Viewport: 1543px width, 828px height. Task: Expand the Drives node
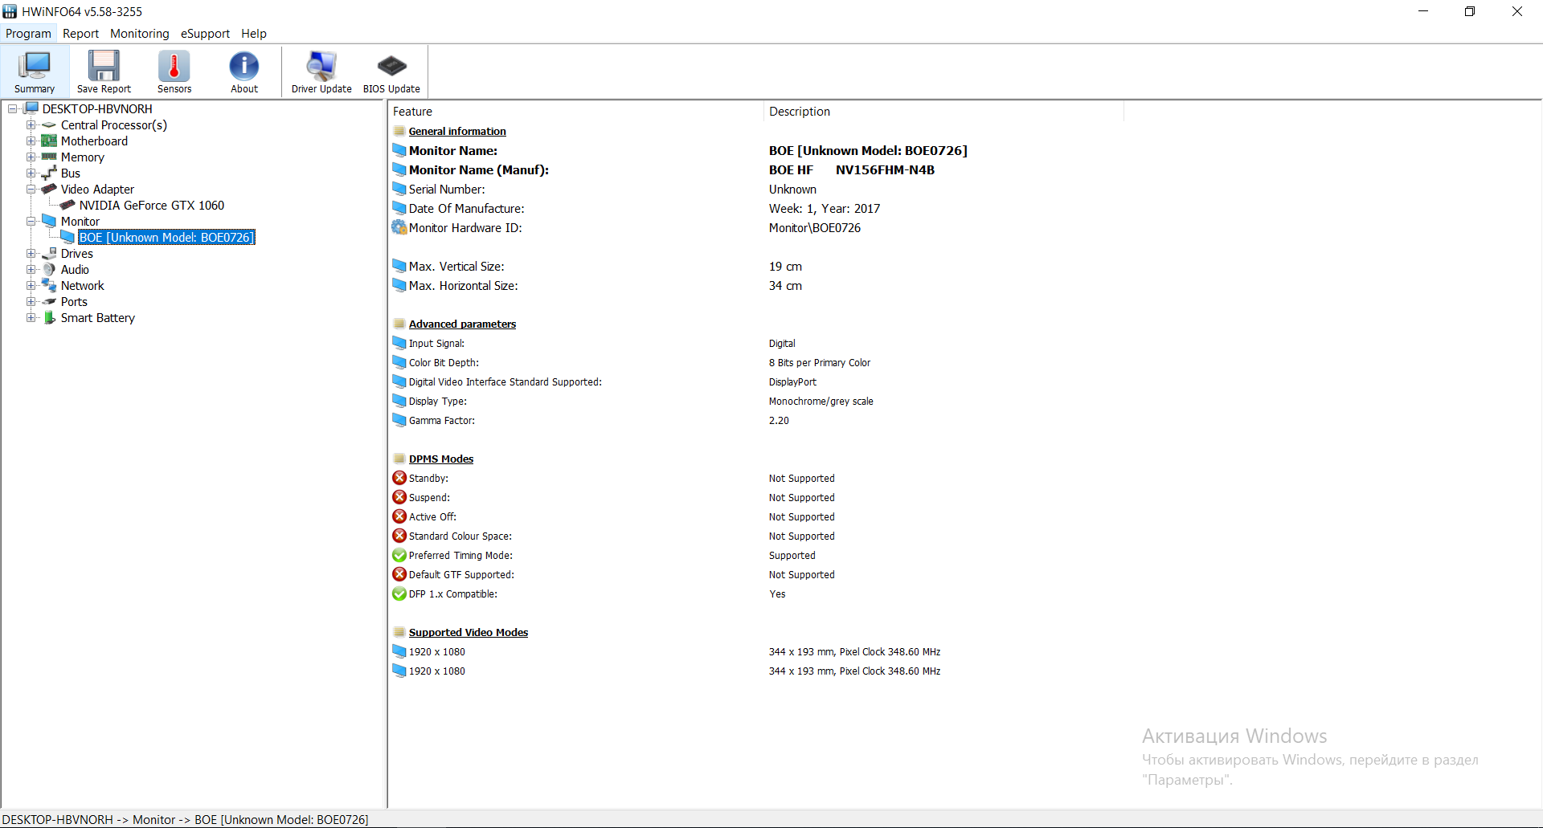pyautogui.click(x=31, y=254)
